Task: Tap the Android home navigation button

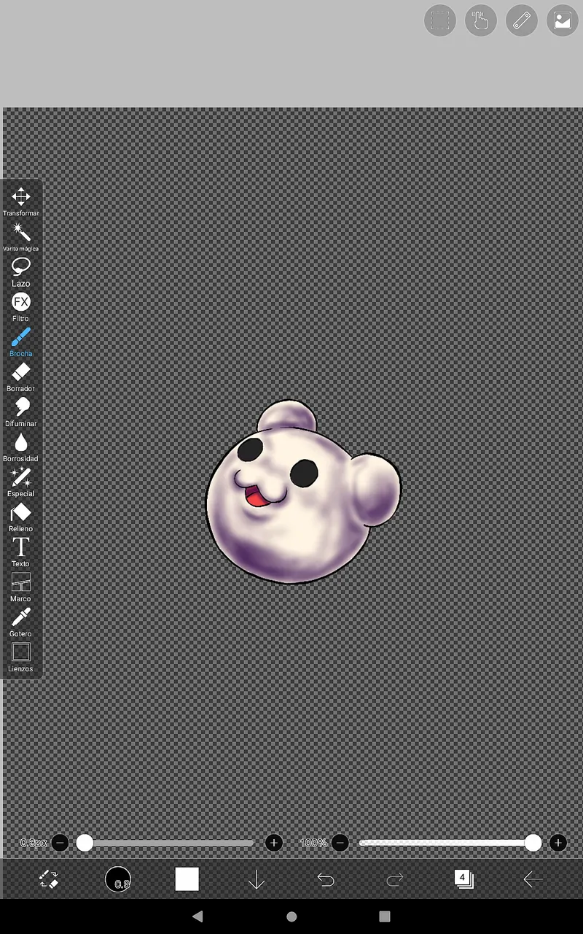Action: pos(291,916)
